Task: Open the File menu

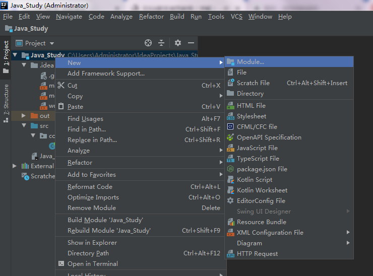Action: click(8, 17)
